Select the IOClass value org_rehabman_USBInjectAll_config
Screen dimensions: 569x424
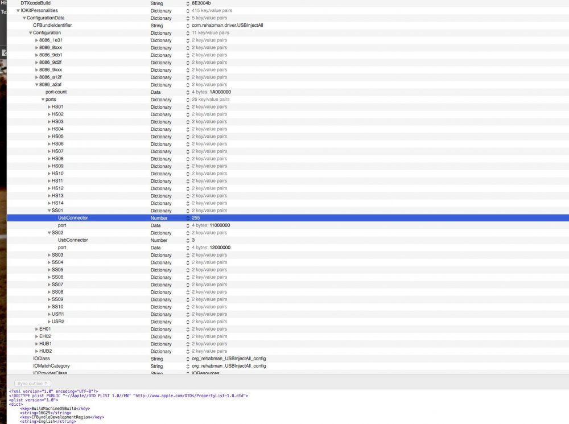point(229,359)
